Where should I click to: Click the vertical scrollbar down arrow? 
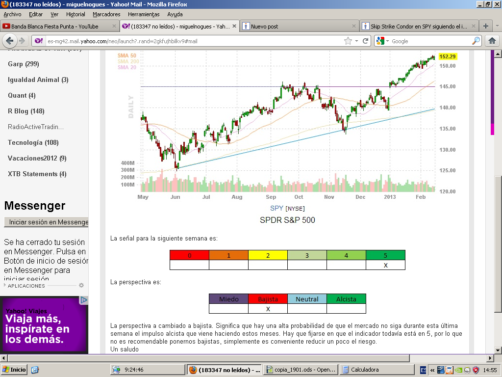point(498,350)
